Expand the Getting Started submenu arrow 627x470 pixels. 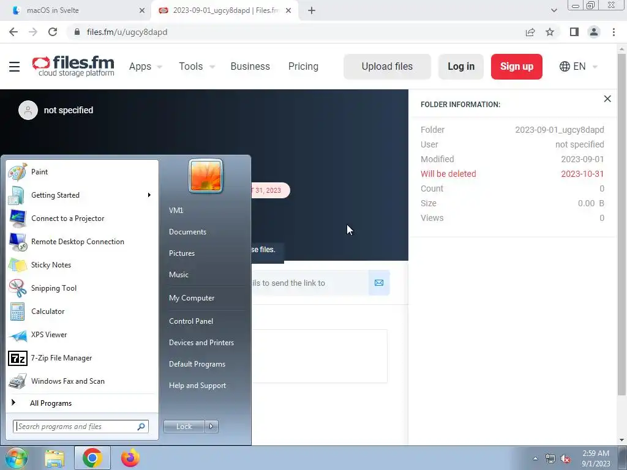(149, 195)
